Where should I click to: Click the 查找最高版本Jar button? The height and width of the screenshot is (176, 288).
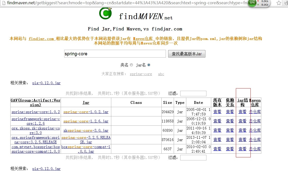[187, 54]
